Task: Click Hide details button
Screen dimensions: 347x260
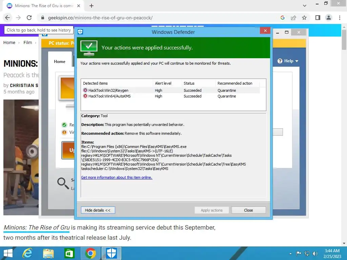Action: coord(98,210)
